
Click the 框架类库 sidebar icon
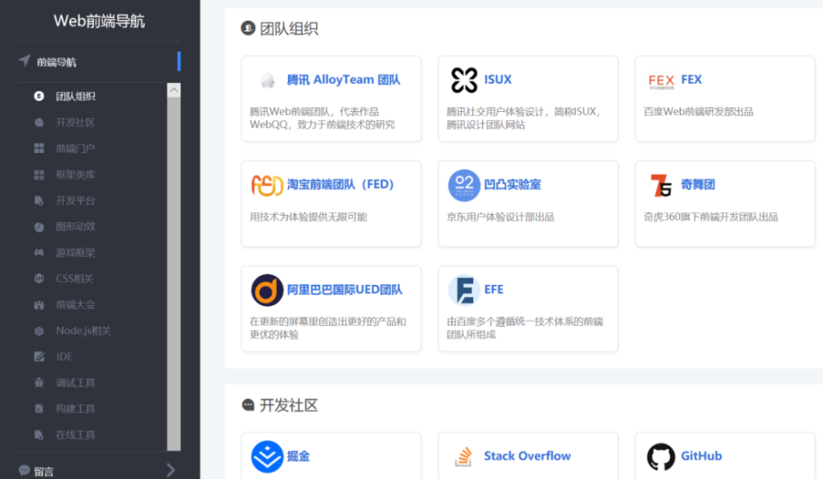click(39, 174)
